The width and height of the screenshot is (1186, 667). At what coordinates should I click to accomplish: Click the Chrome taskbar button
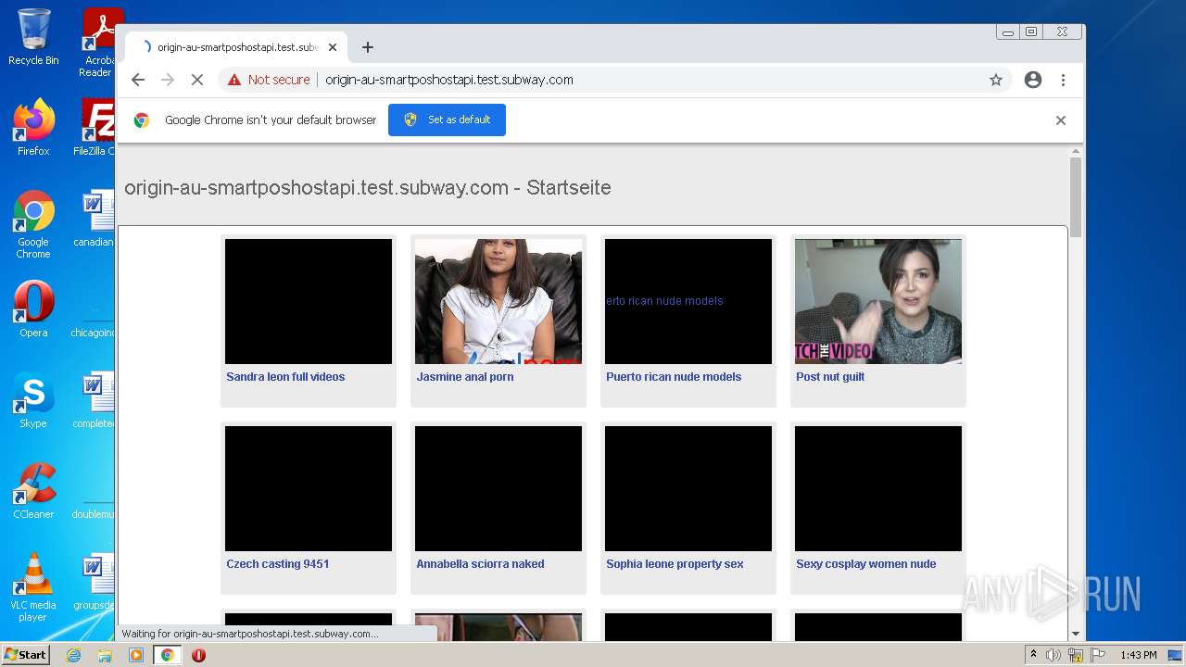click(x=167, y=655)
